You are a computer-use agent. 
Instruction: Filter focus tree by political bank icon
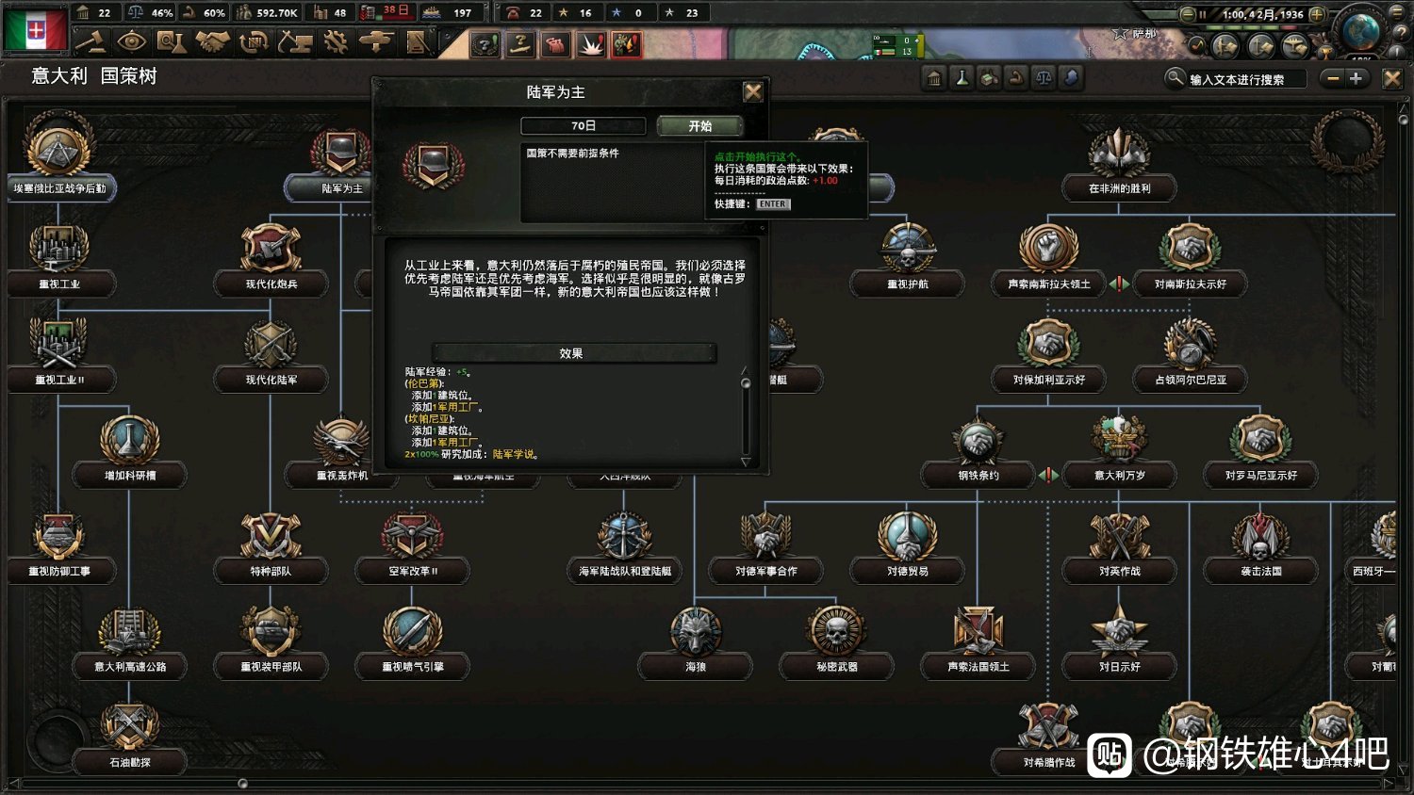(x=934, y=78)
